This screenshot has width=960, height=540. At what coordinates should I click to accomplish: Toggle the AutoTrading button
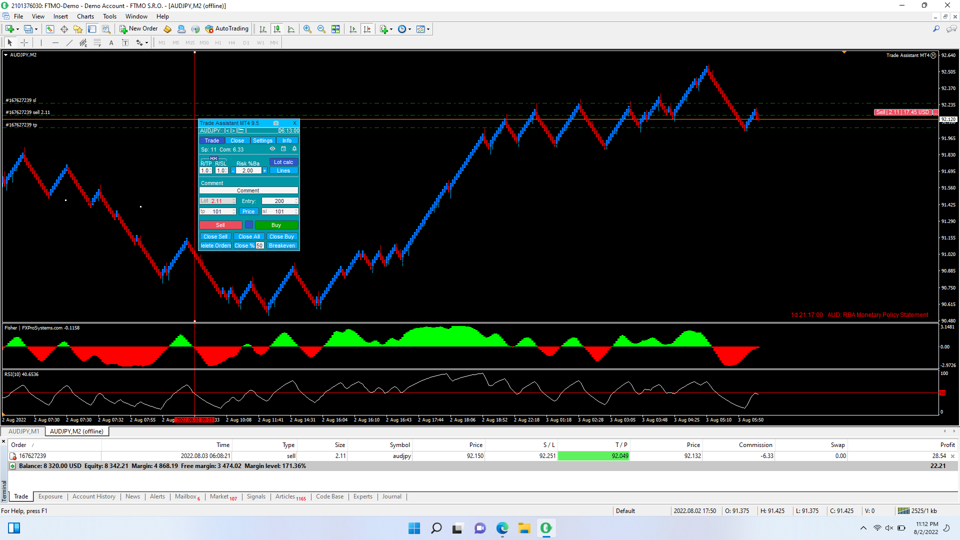coord(227,28)
